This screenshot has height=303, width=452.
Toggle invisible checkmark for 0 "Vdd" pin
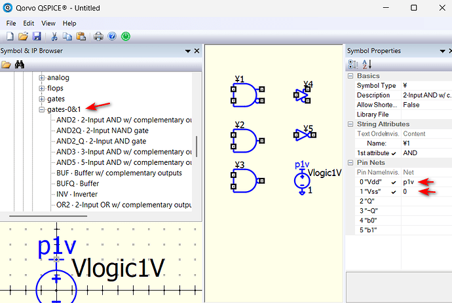tap(394, 181)
